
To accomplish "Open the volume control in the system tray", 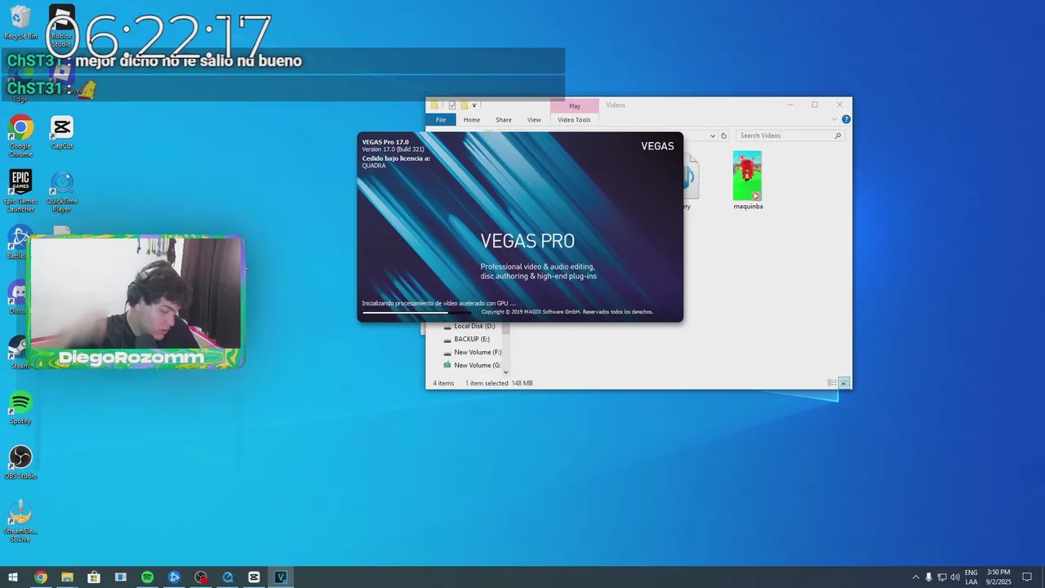I will pyautogui.click(x=955, y=577).
